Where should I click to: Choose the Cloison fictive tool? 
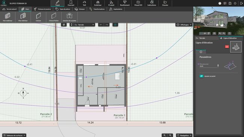click(x=54, y=17)
